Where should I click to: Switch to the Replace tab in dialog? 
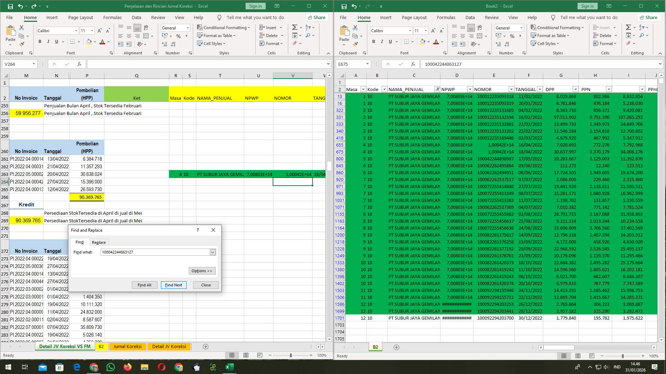point(99,242)
